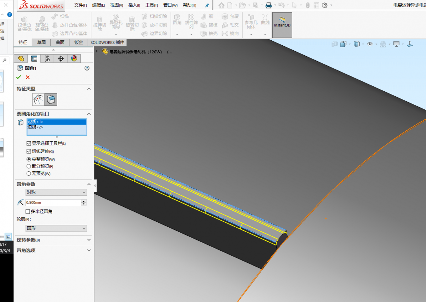
Task: Collapse the 特征类型 section
Action: click(x=89, y=89)
